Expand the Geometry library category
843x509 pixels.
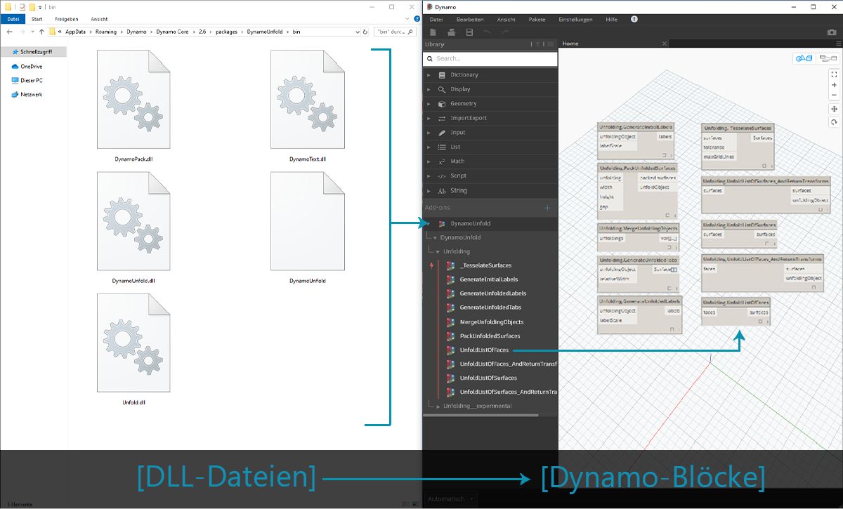pos(490,104)
